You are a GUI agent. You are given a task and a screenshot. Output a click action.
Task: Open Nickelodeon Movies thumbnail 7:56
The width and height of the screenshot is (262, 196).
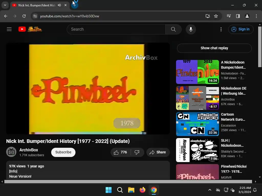coord(197,150)
